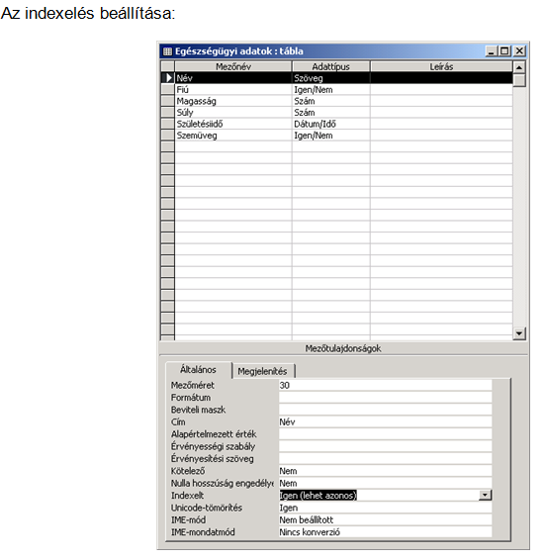The width and height of the screenshot is (545, 560).
Task: Click the Dátum/Idő data type cell
Action: pyautogui.click(x=331, y=124)
